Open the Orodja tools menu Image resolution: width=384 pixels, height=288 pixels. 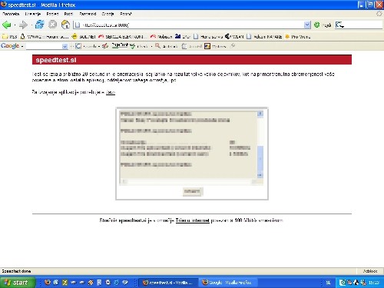point(108,14)
